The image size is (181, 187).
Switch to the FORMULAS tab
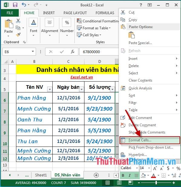[x=105, y=13]
